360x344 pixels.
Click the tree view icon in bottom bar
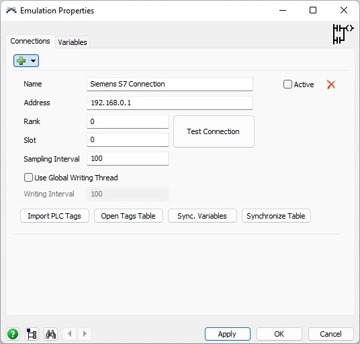[32, 334]
